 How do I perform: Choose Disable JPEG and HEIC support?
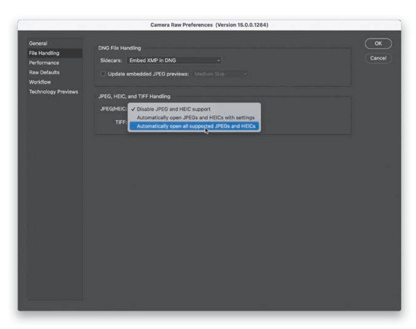point(174,109)
